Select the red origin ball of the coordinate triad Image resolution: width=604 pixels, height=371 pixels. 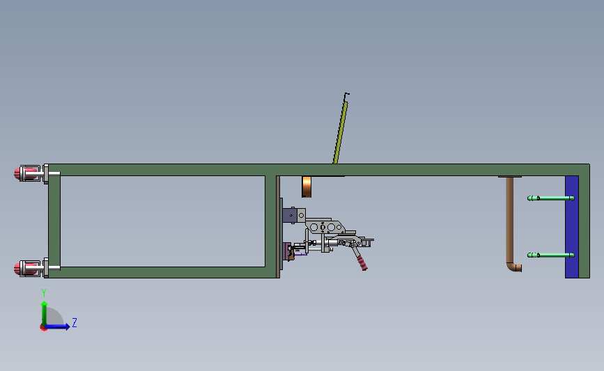[43, 328]
